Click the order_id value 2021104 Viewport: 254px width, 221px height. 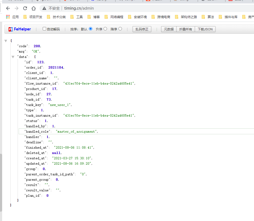click(x=56, y=68)
